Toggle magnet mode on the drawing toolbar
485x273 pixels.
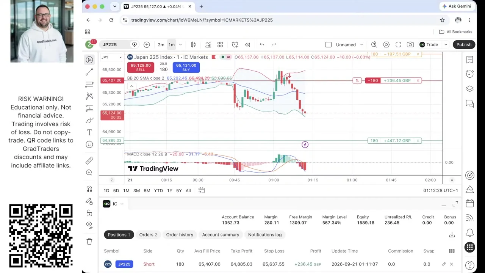(89, 189)
